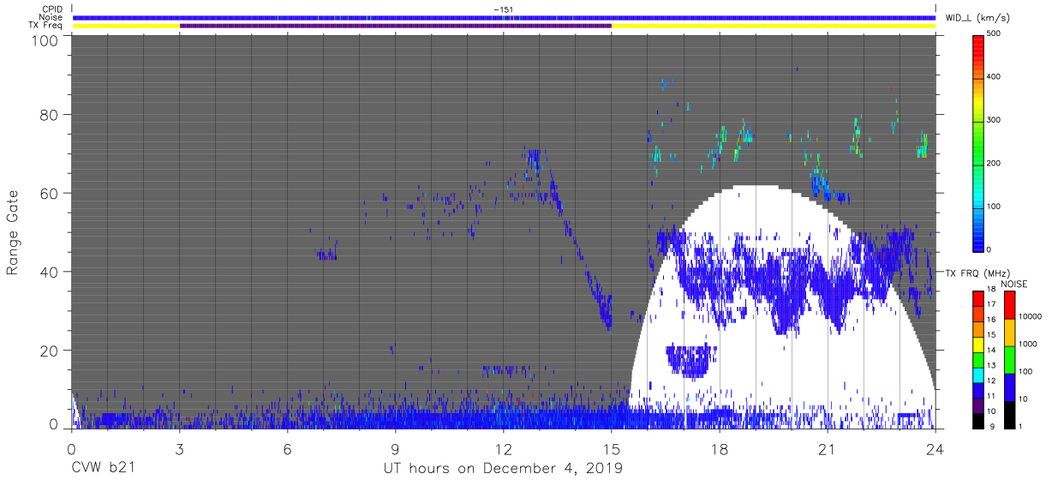Screen dimensions: 1052x486
Task: Click the 9 MHz label on frequency scale
Action: (992, 426)
